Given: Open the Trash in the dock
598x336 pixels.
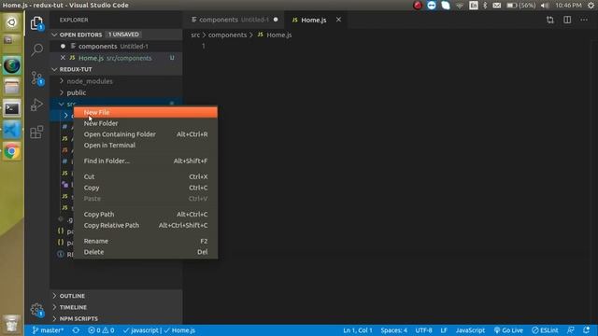Looking at the screenshot, I should pos(11,324).
